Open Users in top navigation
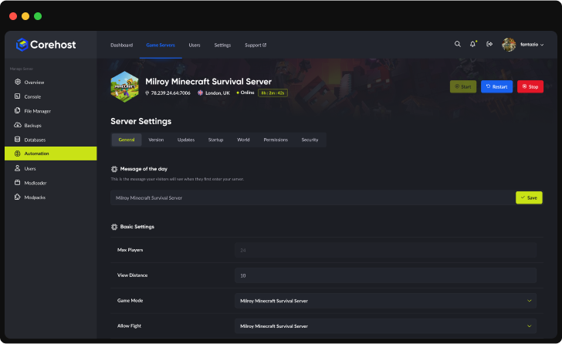Screen dimensions: 562x344 tap(195, 45)
